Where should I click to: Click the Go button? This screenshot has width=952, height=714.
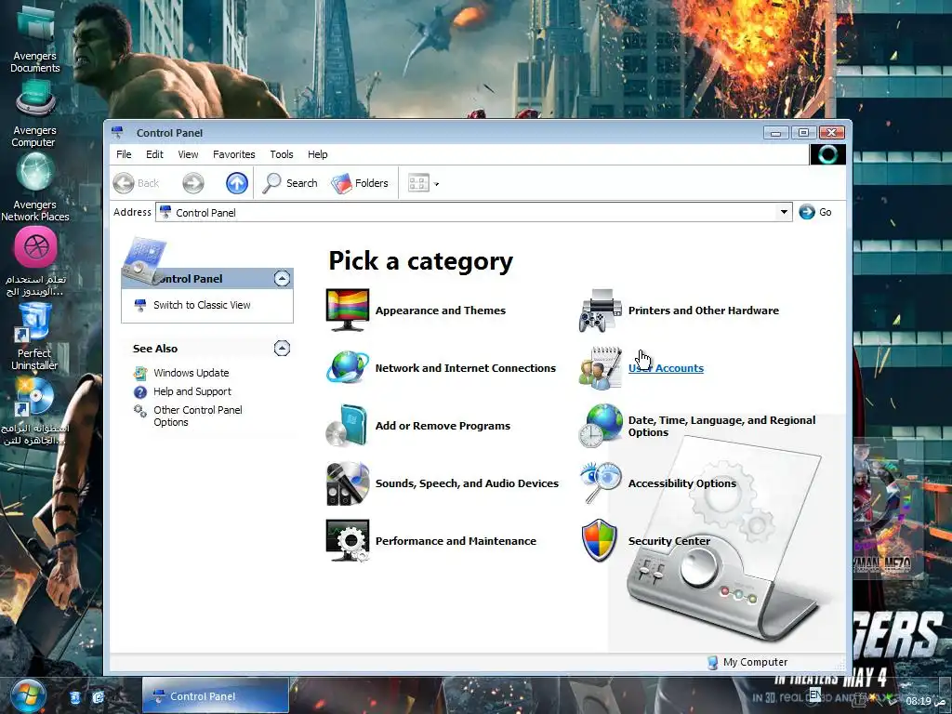815,212
